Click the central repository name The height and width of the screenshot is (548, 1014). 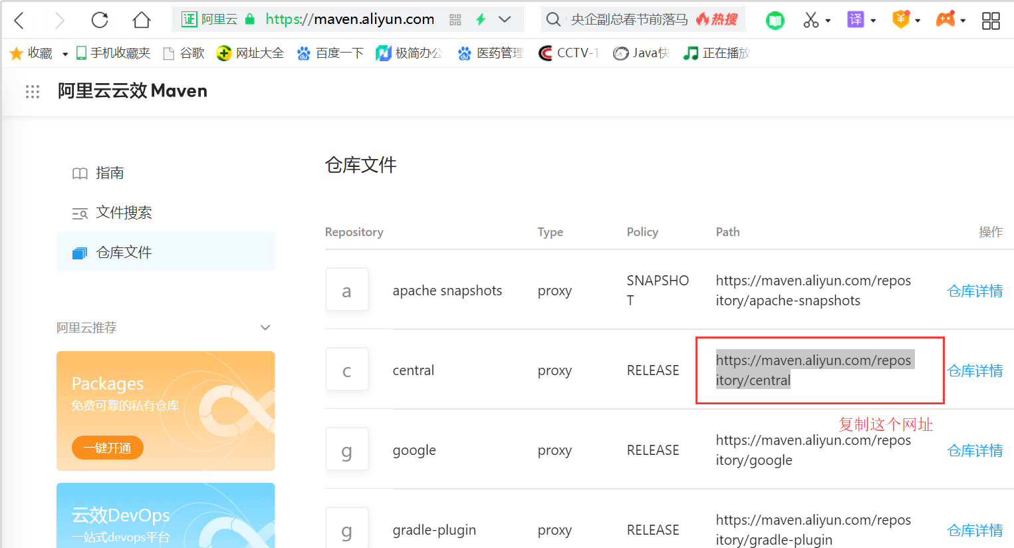[414, 370]
